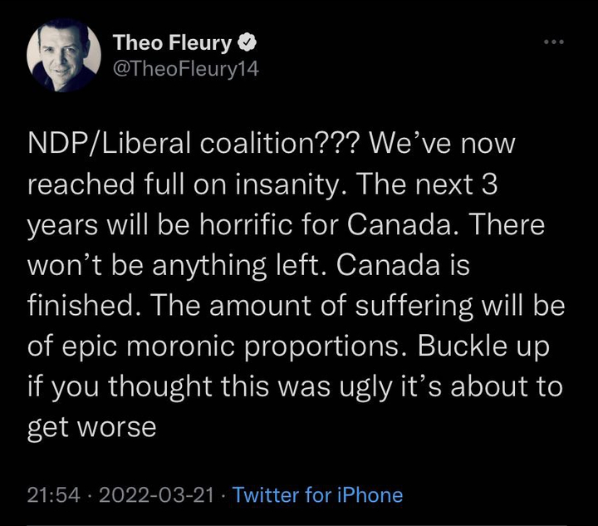The width and height of the screenshot is (598, 526).
Task: Open Theo Fleury's profile picture
Action: coord(63,55)
